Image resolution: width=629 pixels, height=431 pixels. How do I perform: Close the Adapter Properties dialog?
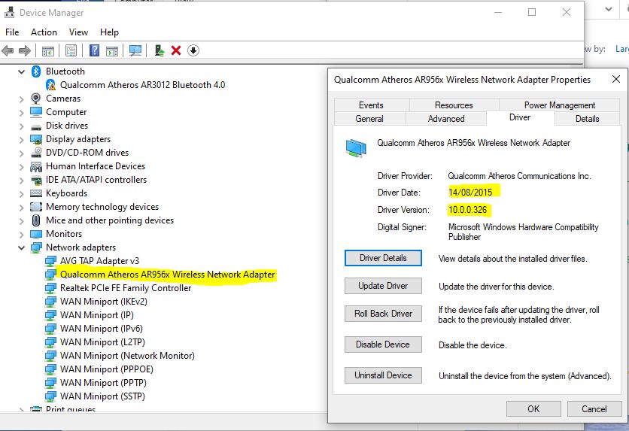click(x=615, y=79)
